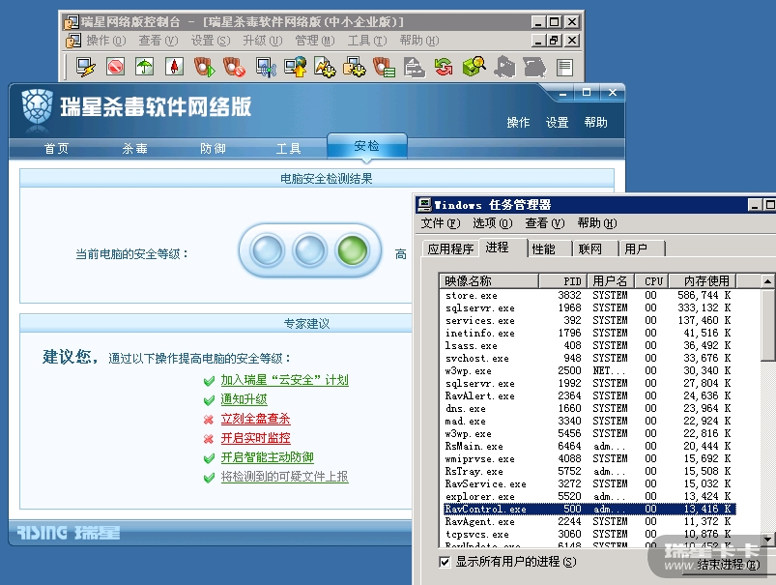Click the glove with green play arrow icon

204,67
